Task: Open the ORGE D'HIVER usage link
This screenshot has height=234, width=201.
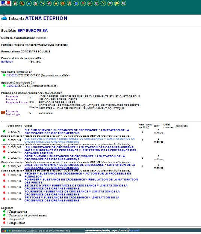Action: (75, 158)
